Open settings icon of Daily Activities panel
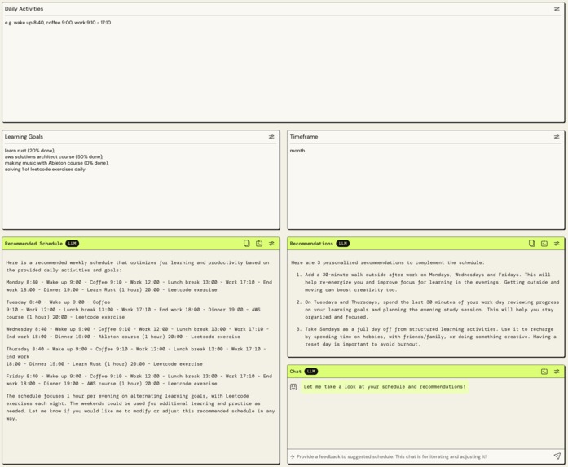The height and width of the screenshot is (467, 568). [557, 9]
